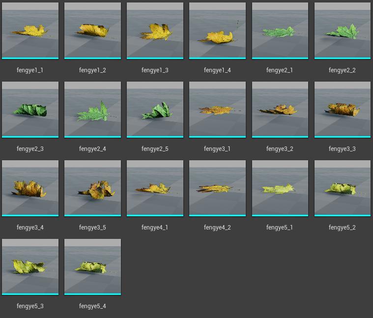Click the fengye5_1 asset name text
This screenshot has height=318, width=373.
pyautogui.click(x=280, y=228)
